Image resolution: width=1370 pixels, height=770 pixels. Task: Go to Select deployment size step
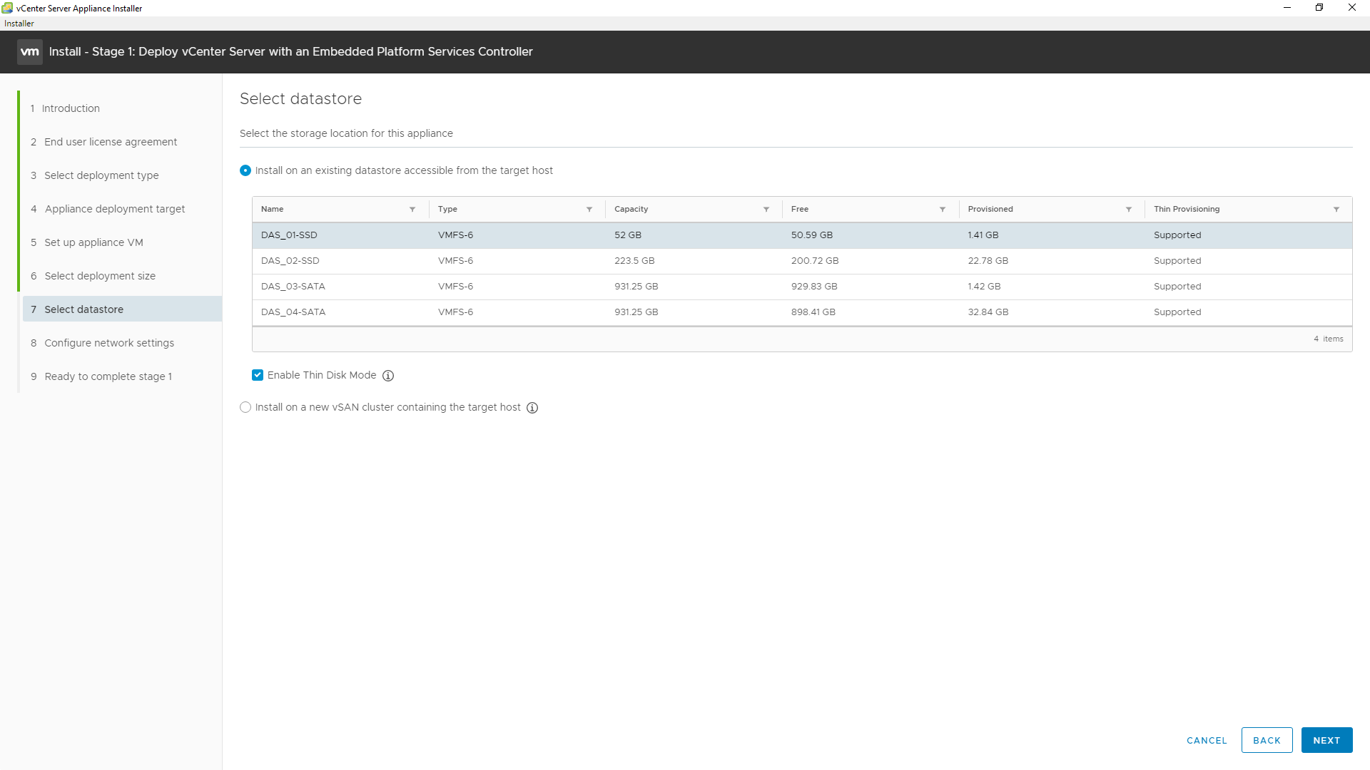pos(100,276)
